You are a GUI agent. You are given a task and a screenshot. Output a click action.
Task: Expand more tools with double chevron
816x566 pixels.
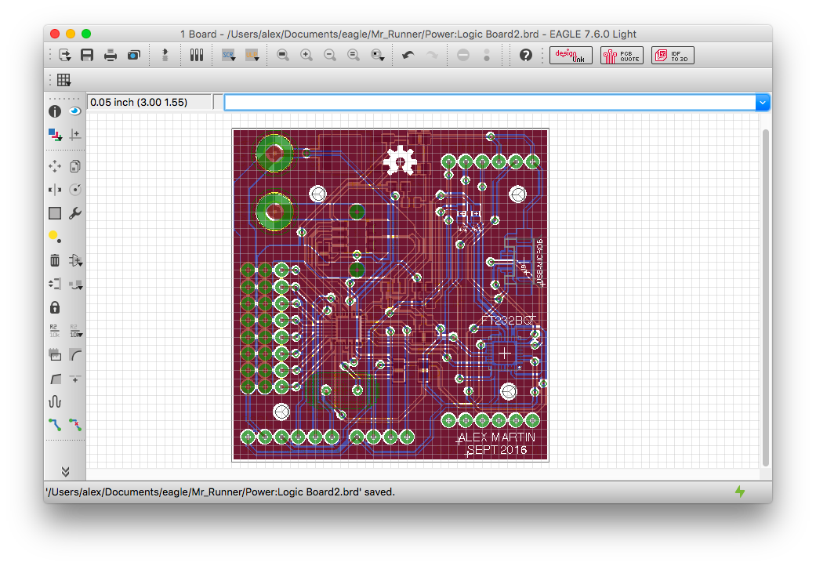click(65, 471)
